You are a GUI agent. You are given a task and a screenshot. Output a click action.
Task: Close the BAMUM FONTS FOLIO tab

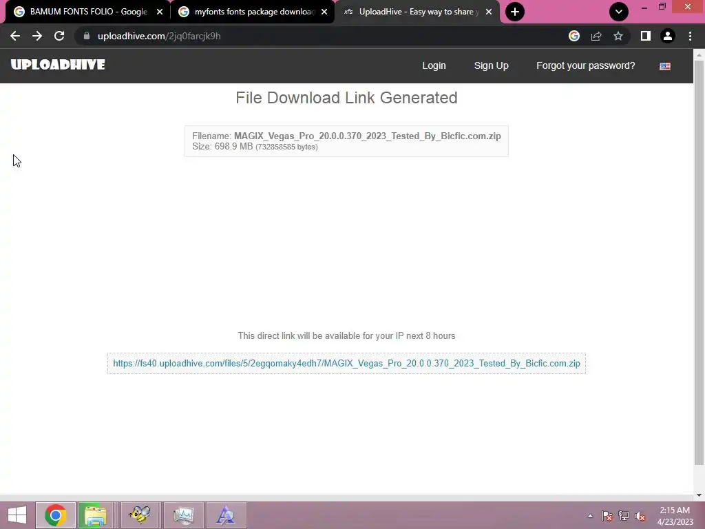coord(160,12)
